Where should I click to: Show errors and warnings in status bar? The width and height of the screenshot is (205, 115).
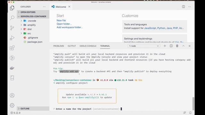coord(15,113)
